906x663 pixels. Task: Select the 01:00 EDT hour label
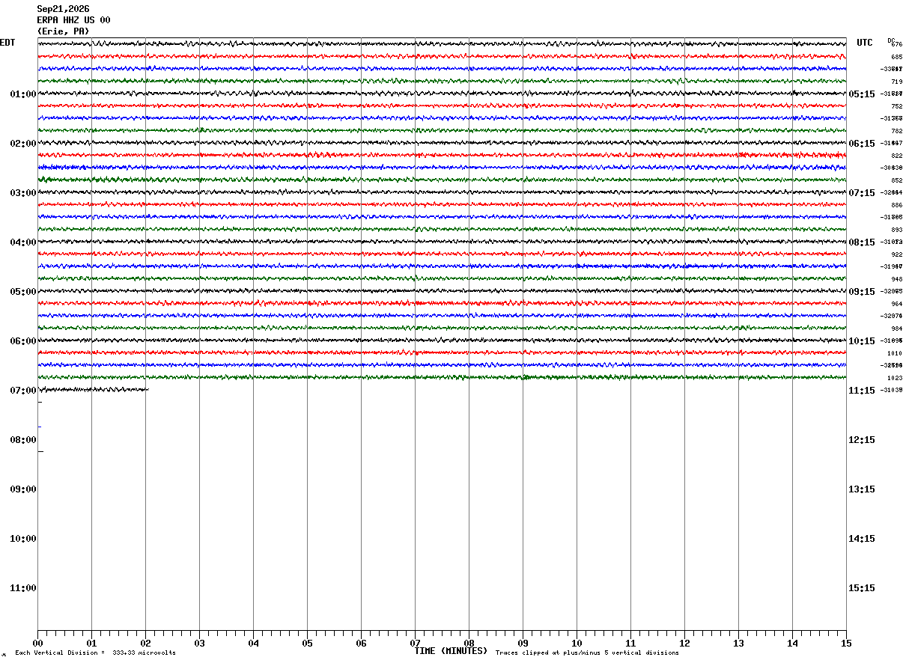pos(23,94)
